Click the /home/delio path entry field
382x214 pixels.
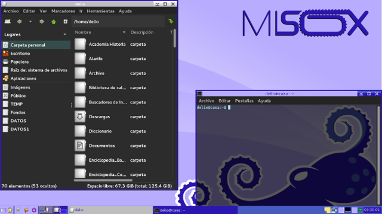click(118, 21)
